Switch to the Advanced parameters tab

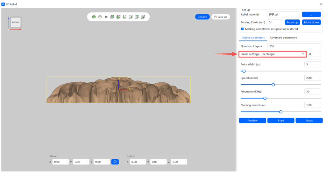pyautogui.click(x=283, y=38)
